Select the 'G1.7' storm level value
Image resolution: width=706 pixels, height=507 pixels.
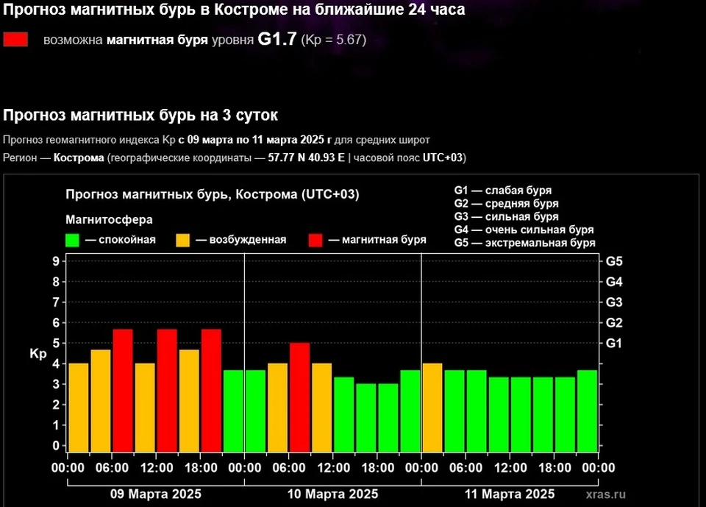click(277, 39)
